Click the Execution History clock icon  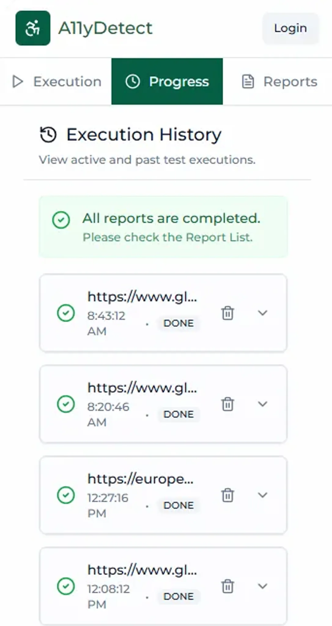48,134
